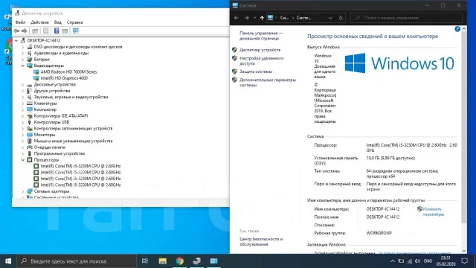Viewport: 476px width, 268px height.
Task: Expand the Клавиатуры node arrow
Action: point(23,103)
